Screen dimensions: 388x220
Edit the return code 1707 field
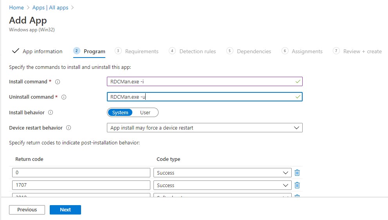click(x=81, y=185)
